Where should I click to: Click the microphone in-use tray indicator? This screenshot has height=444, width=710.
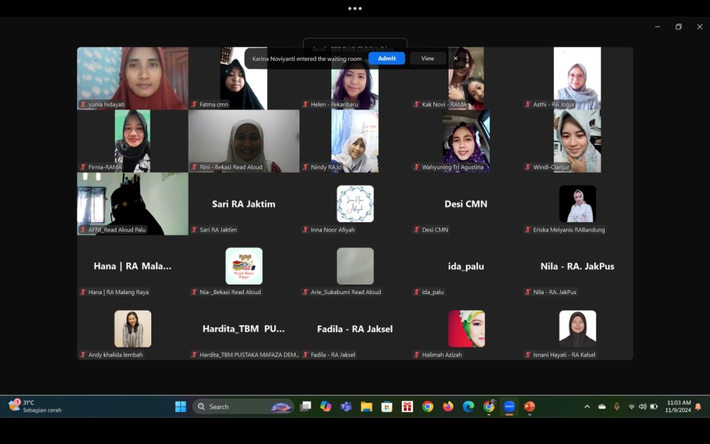(616, 407)
